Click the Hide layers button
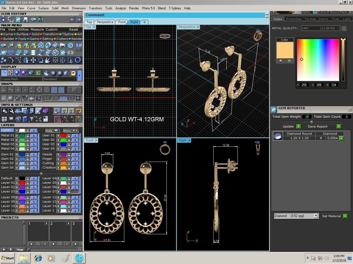The image size is (353, 264). point(52,131)
